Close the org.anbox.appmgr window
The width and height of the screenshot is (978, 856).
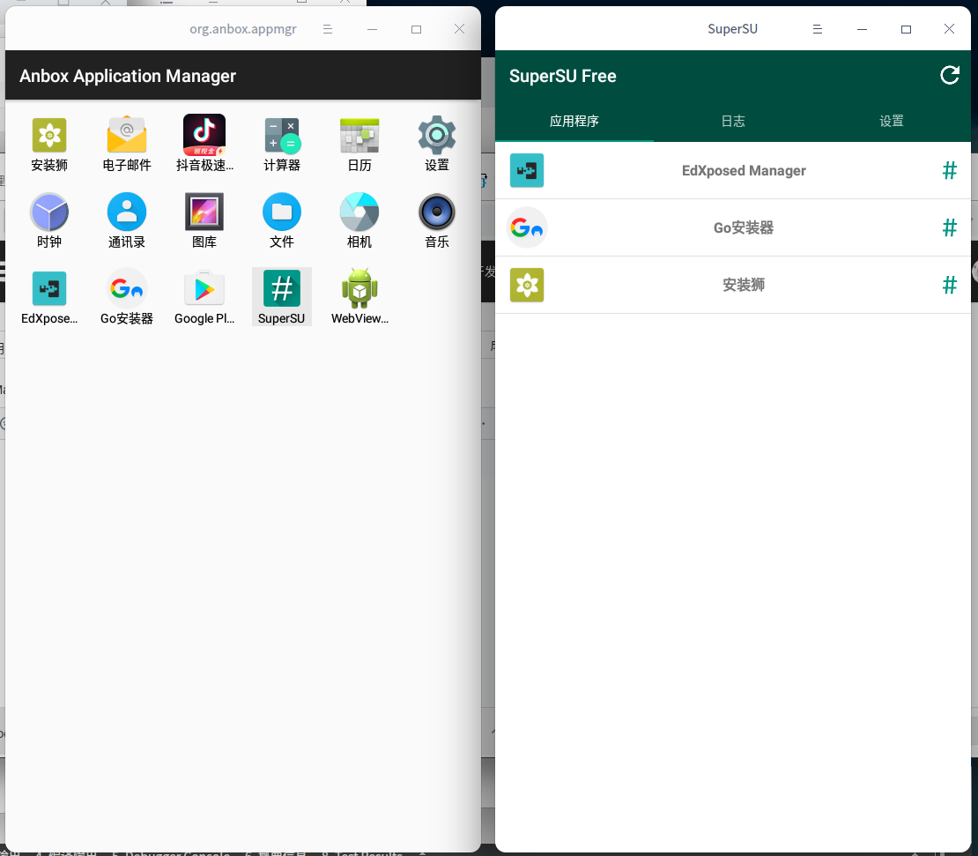point(460,29)
